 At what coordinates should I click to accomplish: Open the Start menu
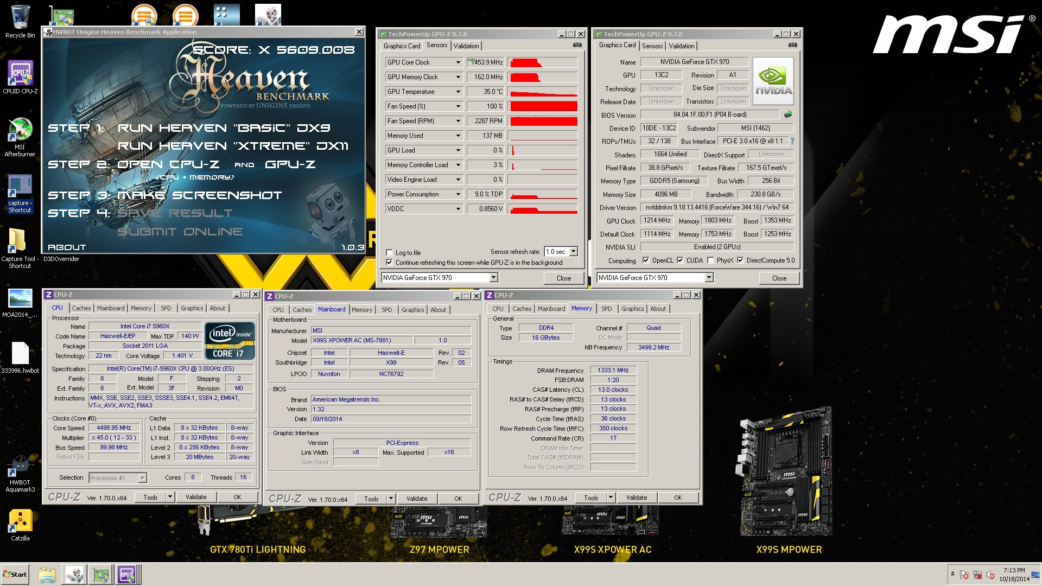click(x=15, y=575)
